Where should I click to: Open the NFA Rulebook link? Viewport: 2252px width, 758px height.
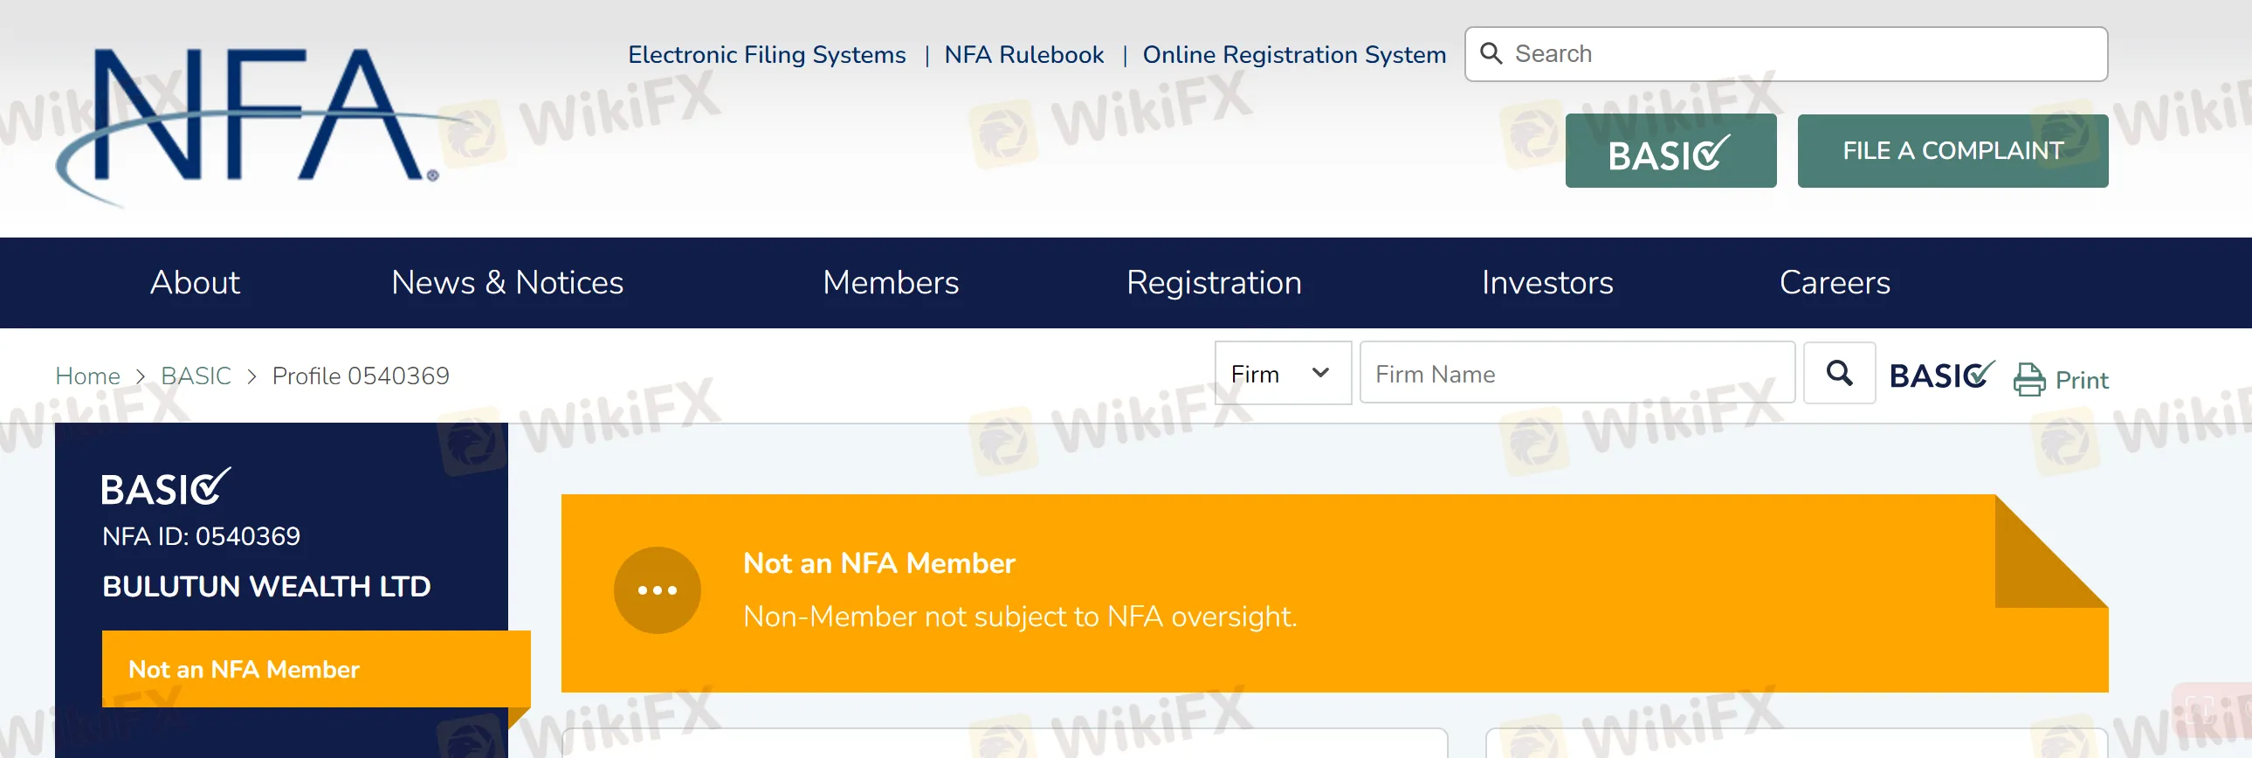[x=1023, y=54]
